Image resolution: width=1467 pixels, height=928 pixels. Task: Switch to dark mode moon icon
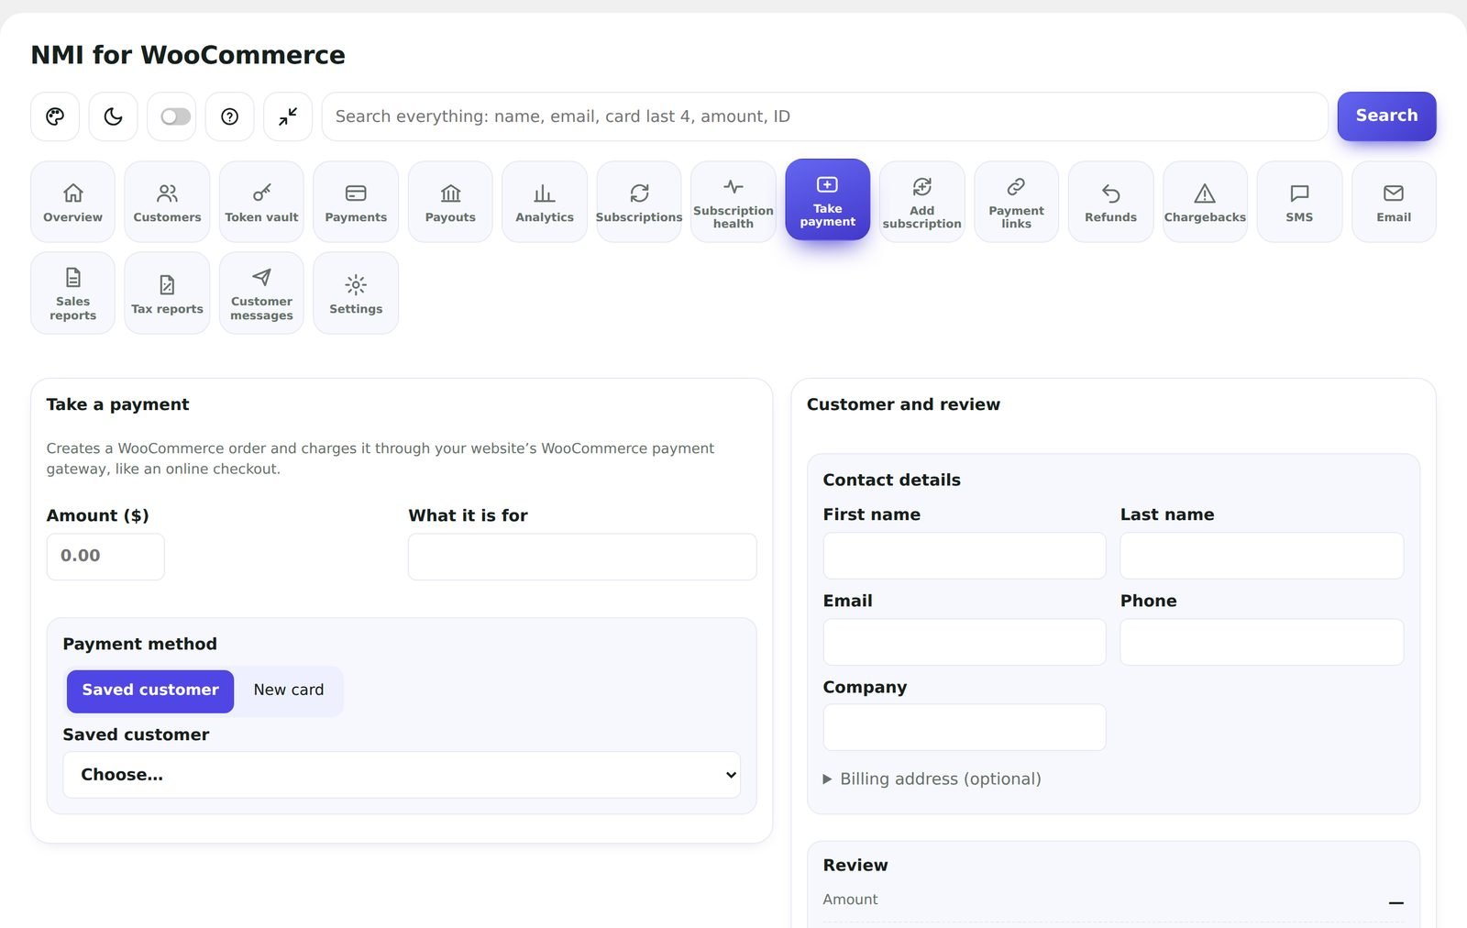(x=113, y=116)
